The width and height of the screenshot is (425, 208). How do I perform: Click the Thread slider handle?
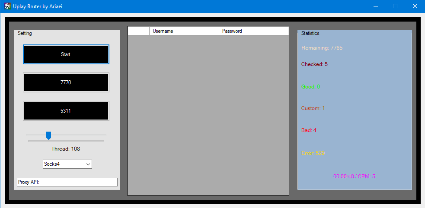pyautogui.click(x=48, y=136)
